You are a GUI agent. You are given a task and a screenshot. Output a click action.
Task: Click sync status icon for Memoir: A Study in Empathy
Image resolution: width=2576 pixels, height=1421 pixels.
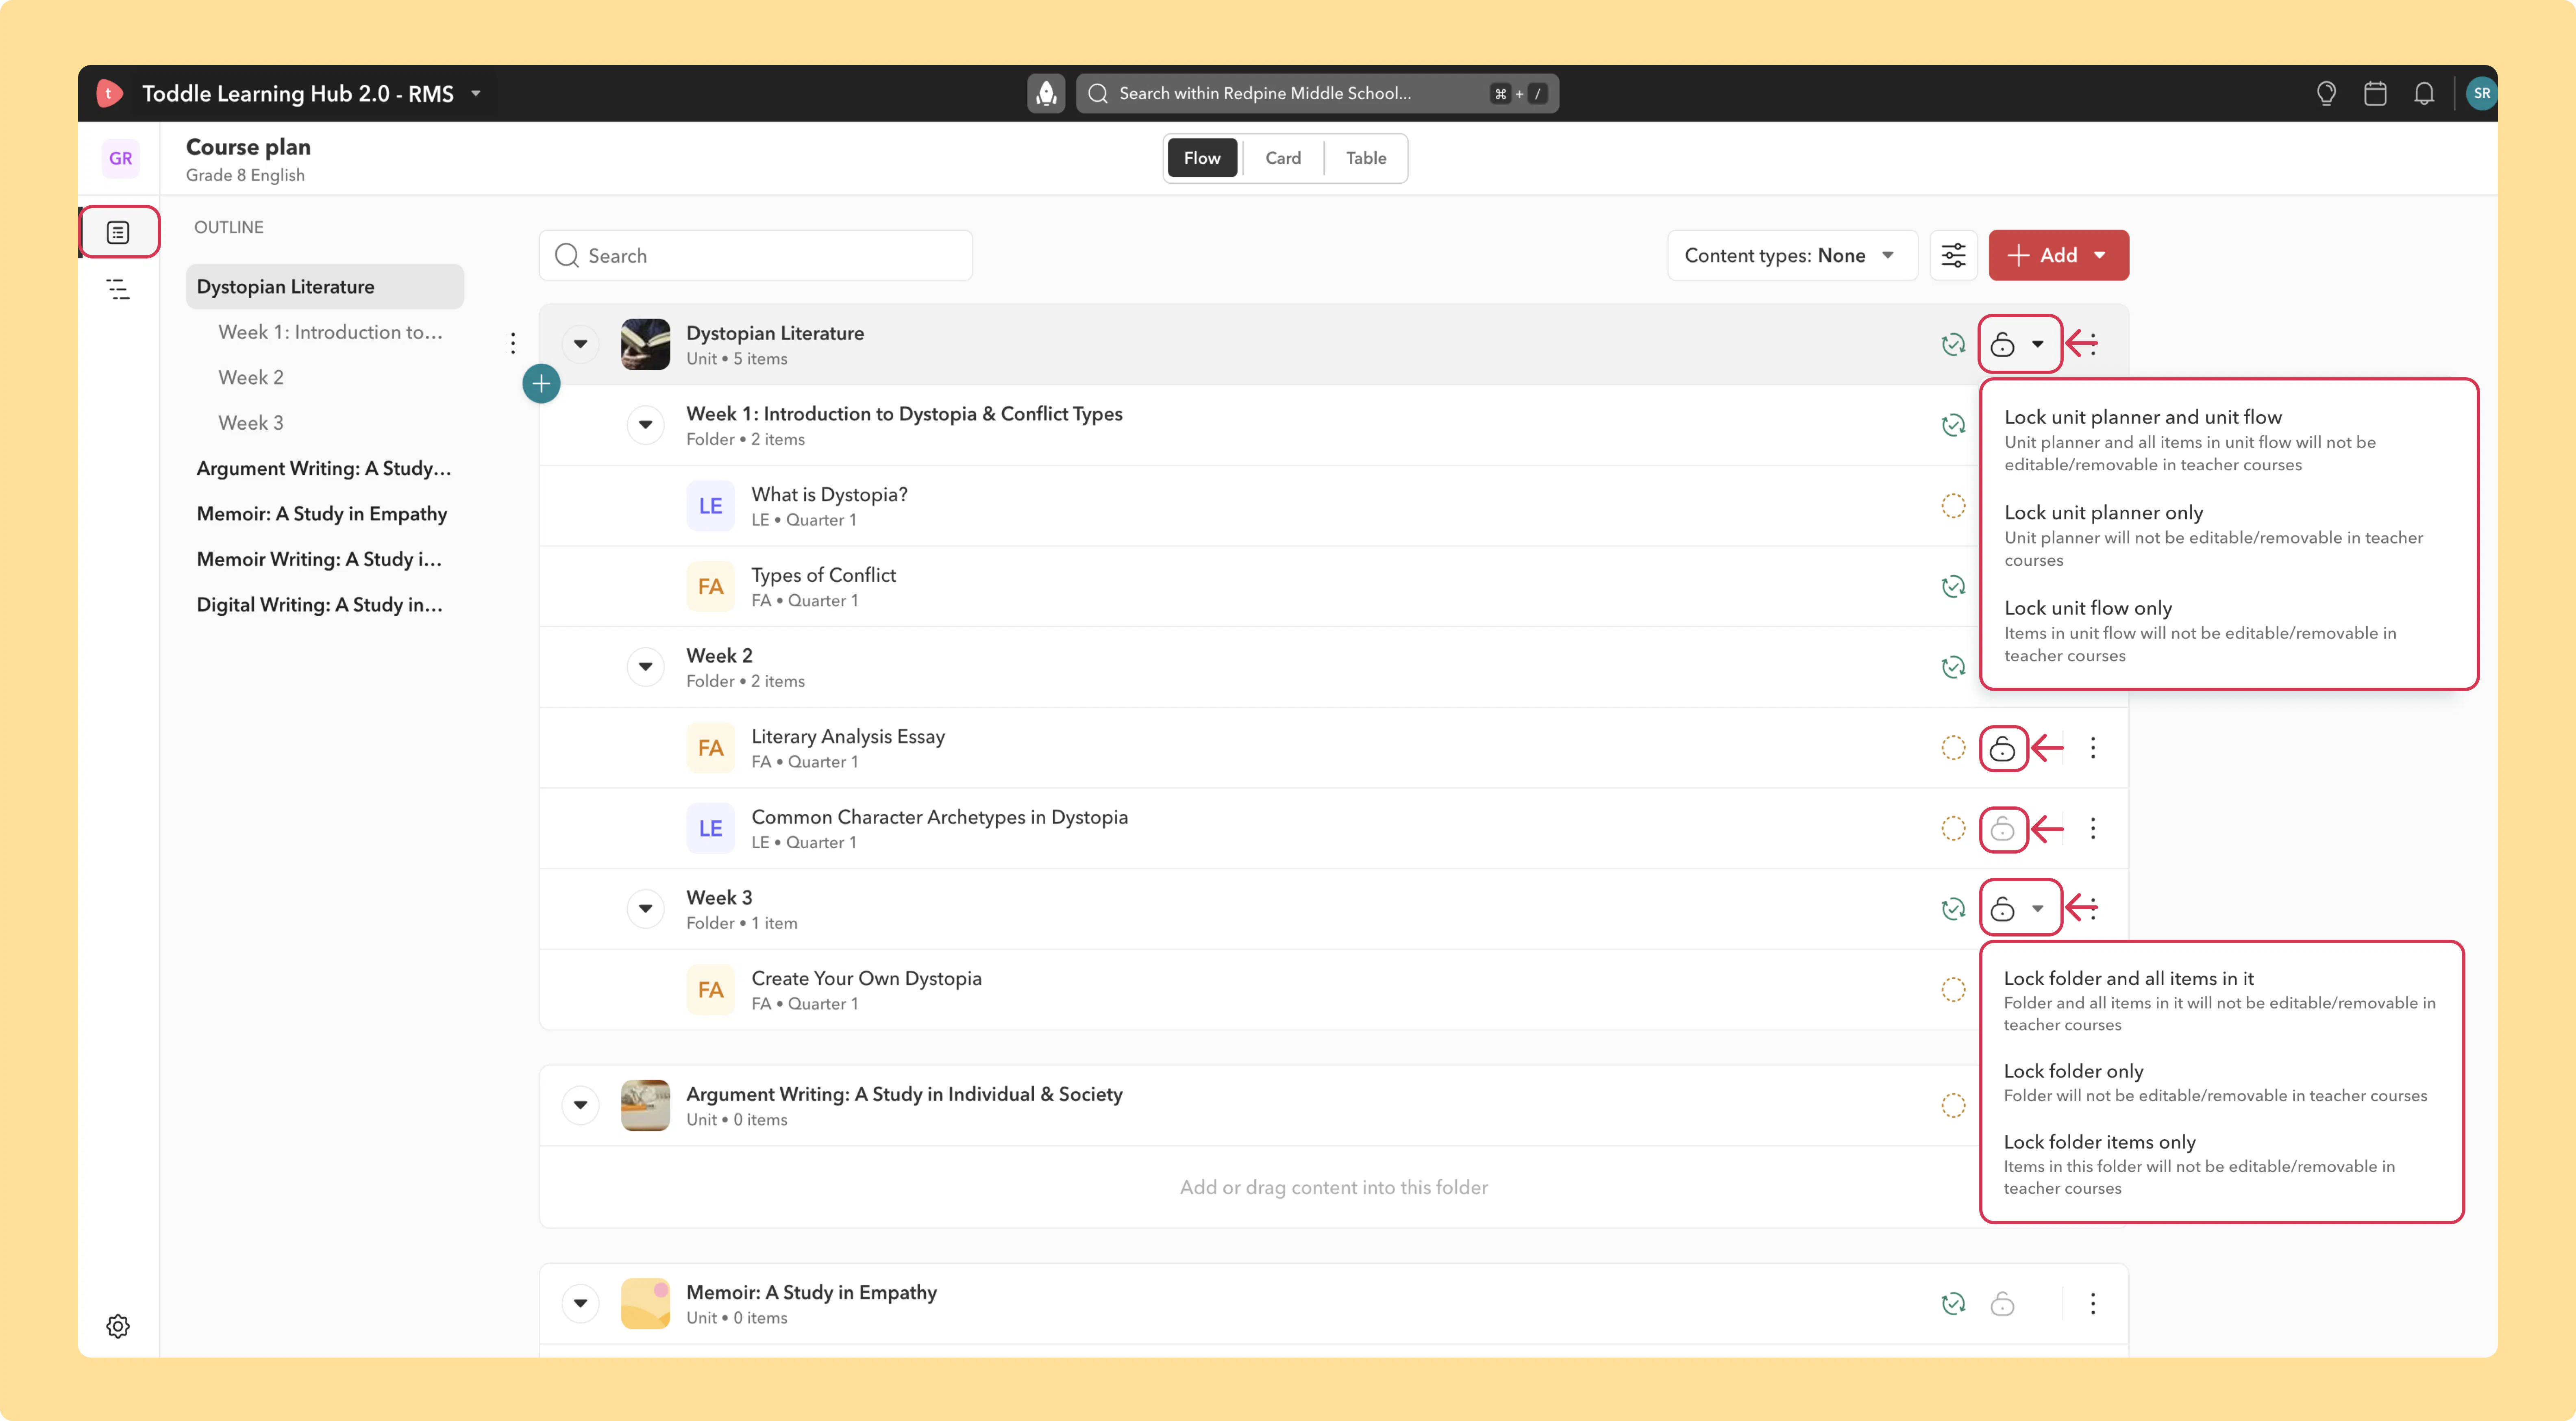pyautogui.click(x=1953, y=1303)
